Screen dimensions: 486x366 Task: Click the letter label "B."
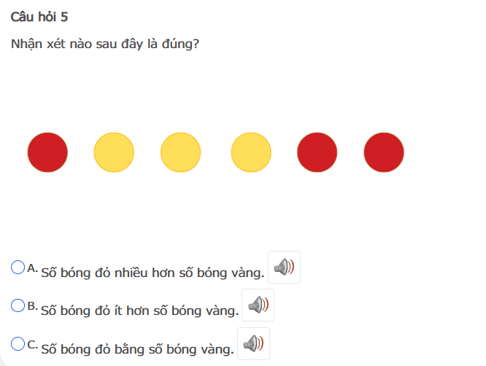coord(33,306)
